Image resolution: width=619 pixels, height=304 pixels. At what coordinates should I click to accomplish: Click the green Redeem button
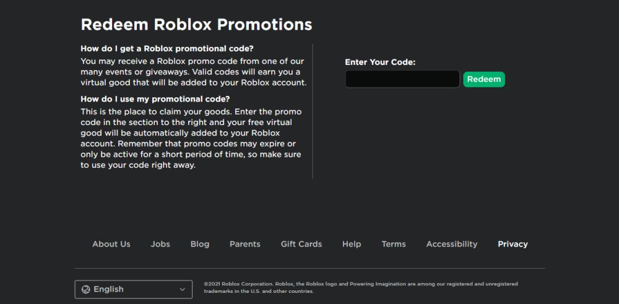pos(483,79)
